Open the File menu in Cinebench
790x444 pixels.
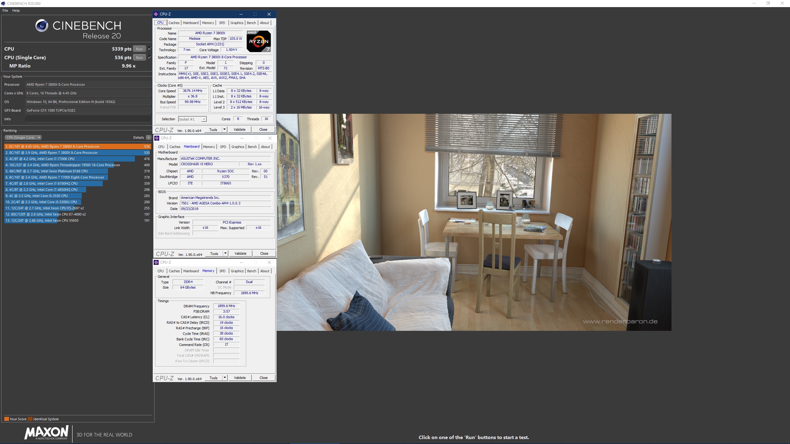click(5, 10)
